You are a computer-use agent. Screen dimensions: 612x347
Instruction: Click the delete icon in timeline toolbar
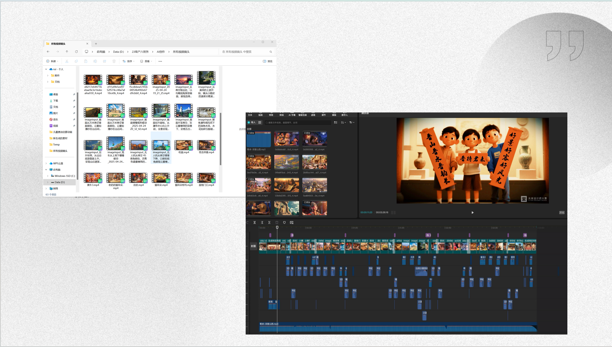pos(277,222)
